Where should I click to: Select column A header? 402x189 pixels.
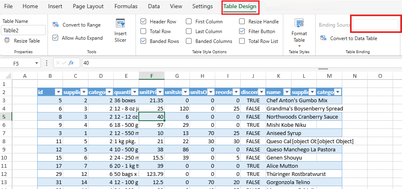pos(25,76)
